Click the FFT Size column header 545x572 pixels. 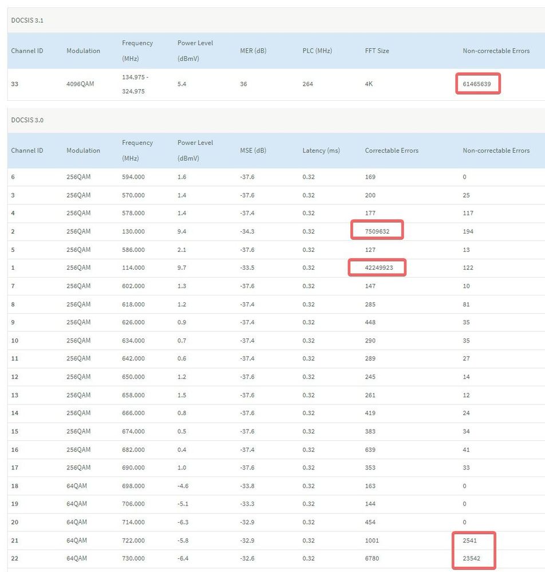coord(377,51)
